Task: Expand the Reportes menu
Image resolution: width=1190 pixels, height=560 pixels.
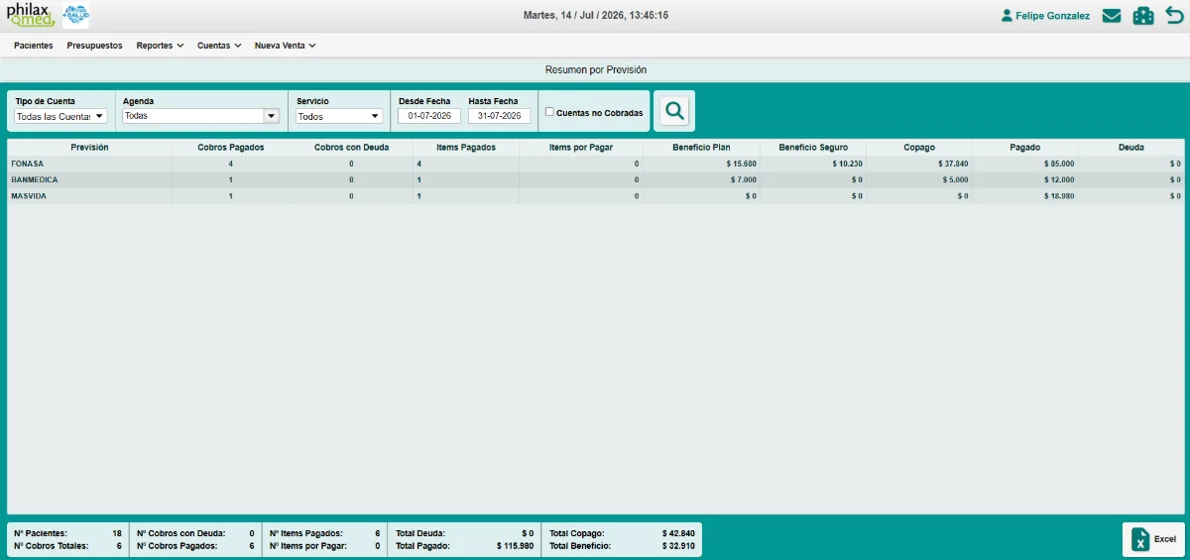Action: coord(160,46)
